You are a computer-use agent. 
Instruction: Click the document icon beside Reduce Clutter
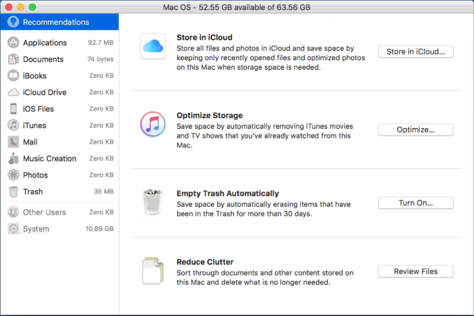pyautogui.click(x=153, y=270)
